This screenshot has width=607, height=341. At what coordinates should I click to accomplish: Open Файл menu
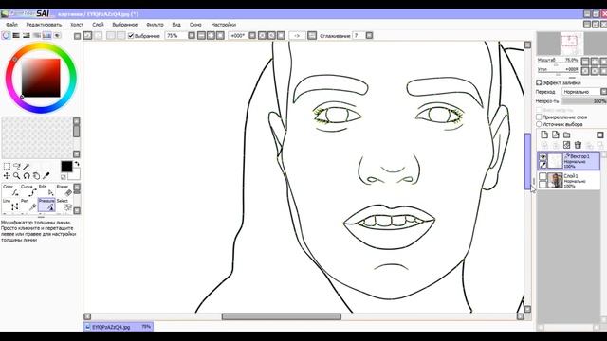point(11,25)
